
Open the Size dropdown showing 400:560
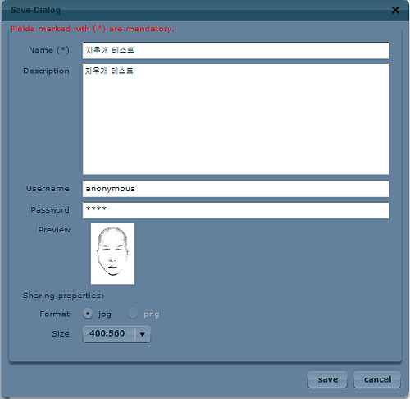coord(116,334)
